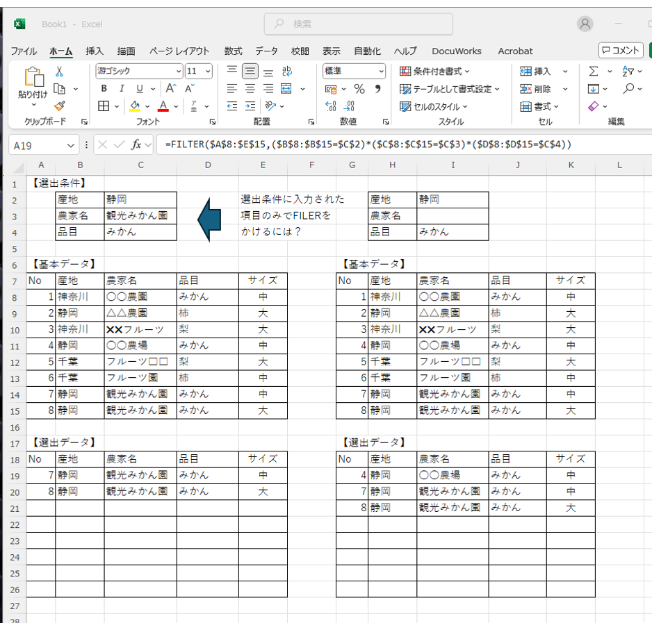Toggle Bold formatting
This screenshot has height=623, width=652.
tap(104, 88)
